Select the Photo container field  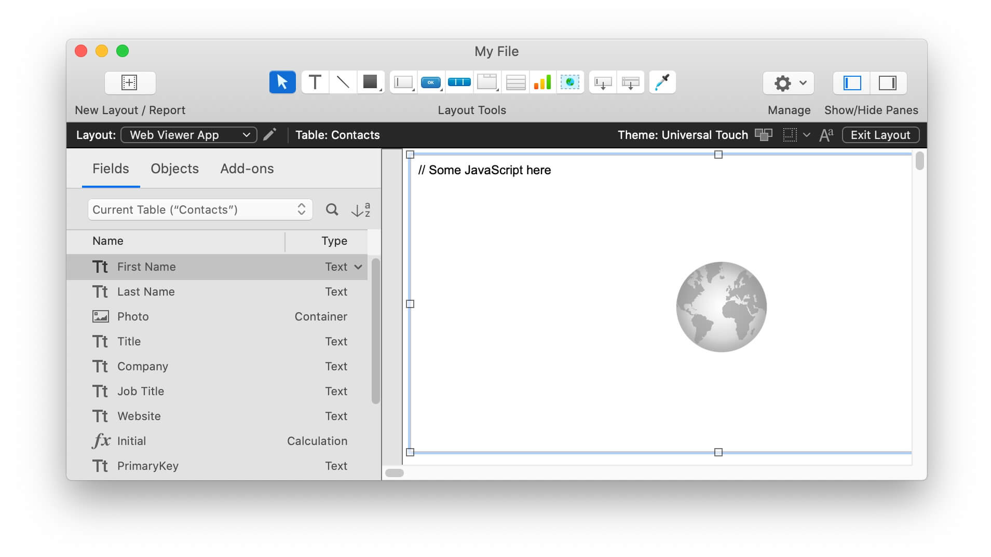133,316
